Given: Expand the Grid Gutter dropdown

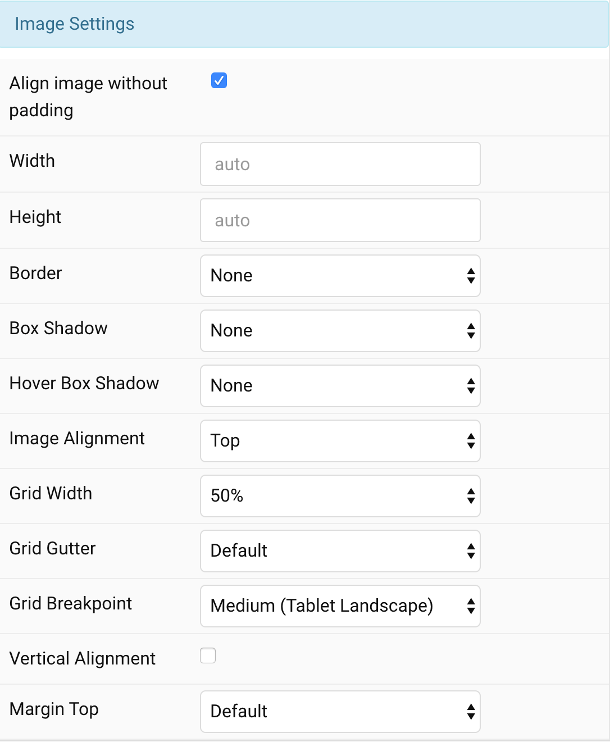Looking at the screenshot, I should click(x=340, y=551).
